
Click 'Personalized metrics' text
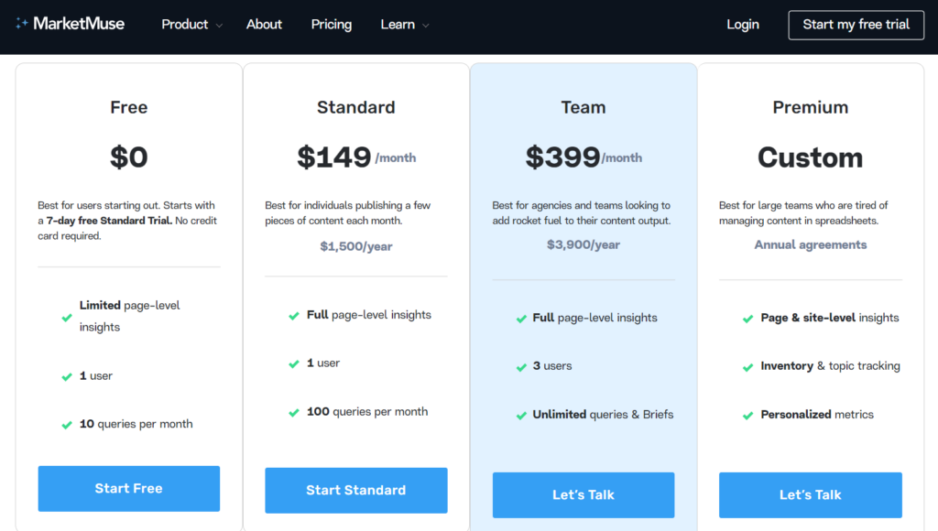tap(817, 415)
